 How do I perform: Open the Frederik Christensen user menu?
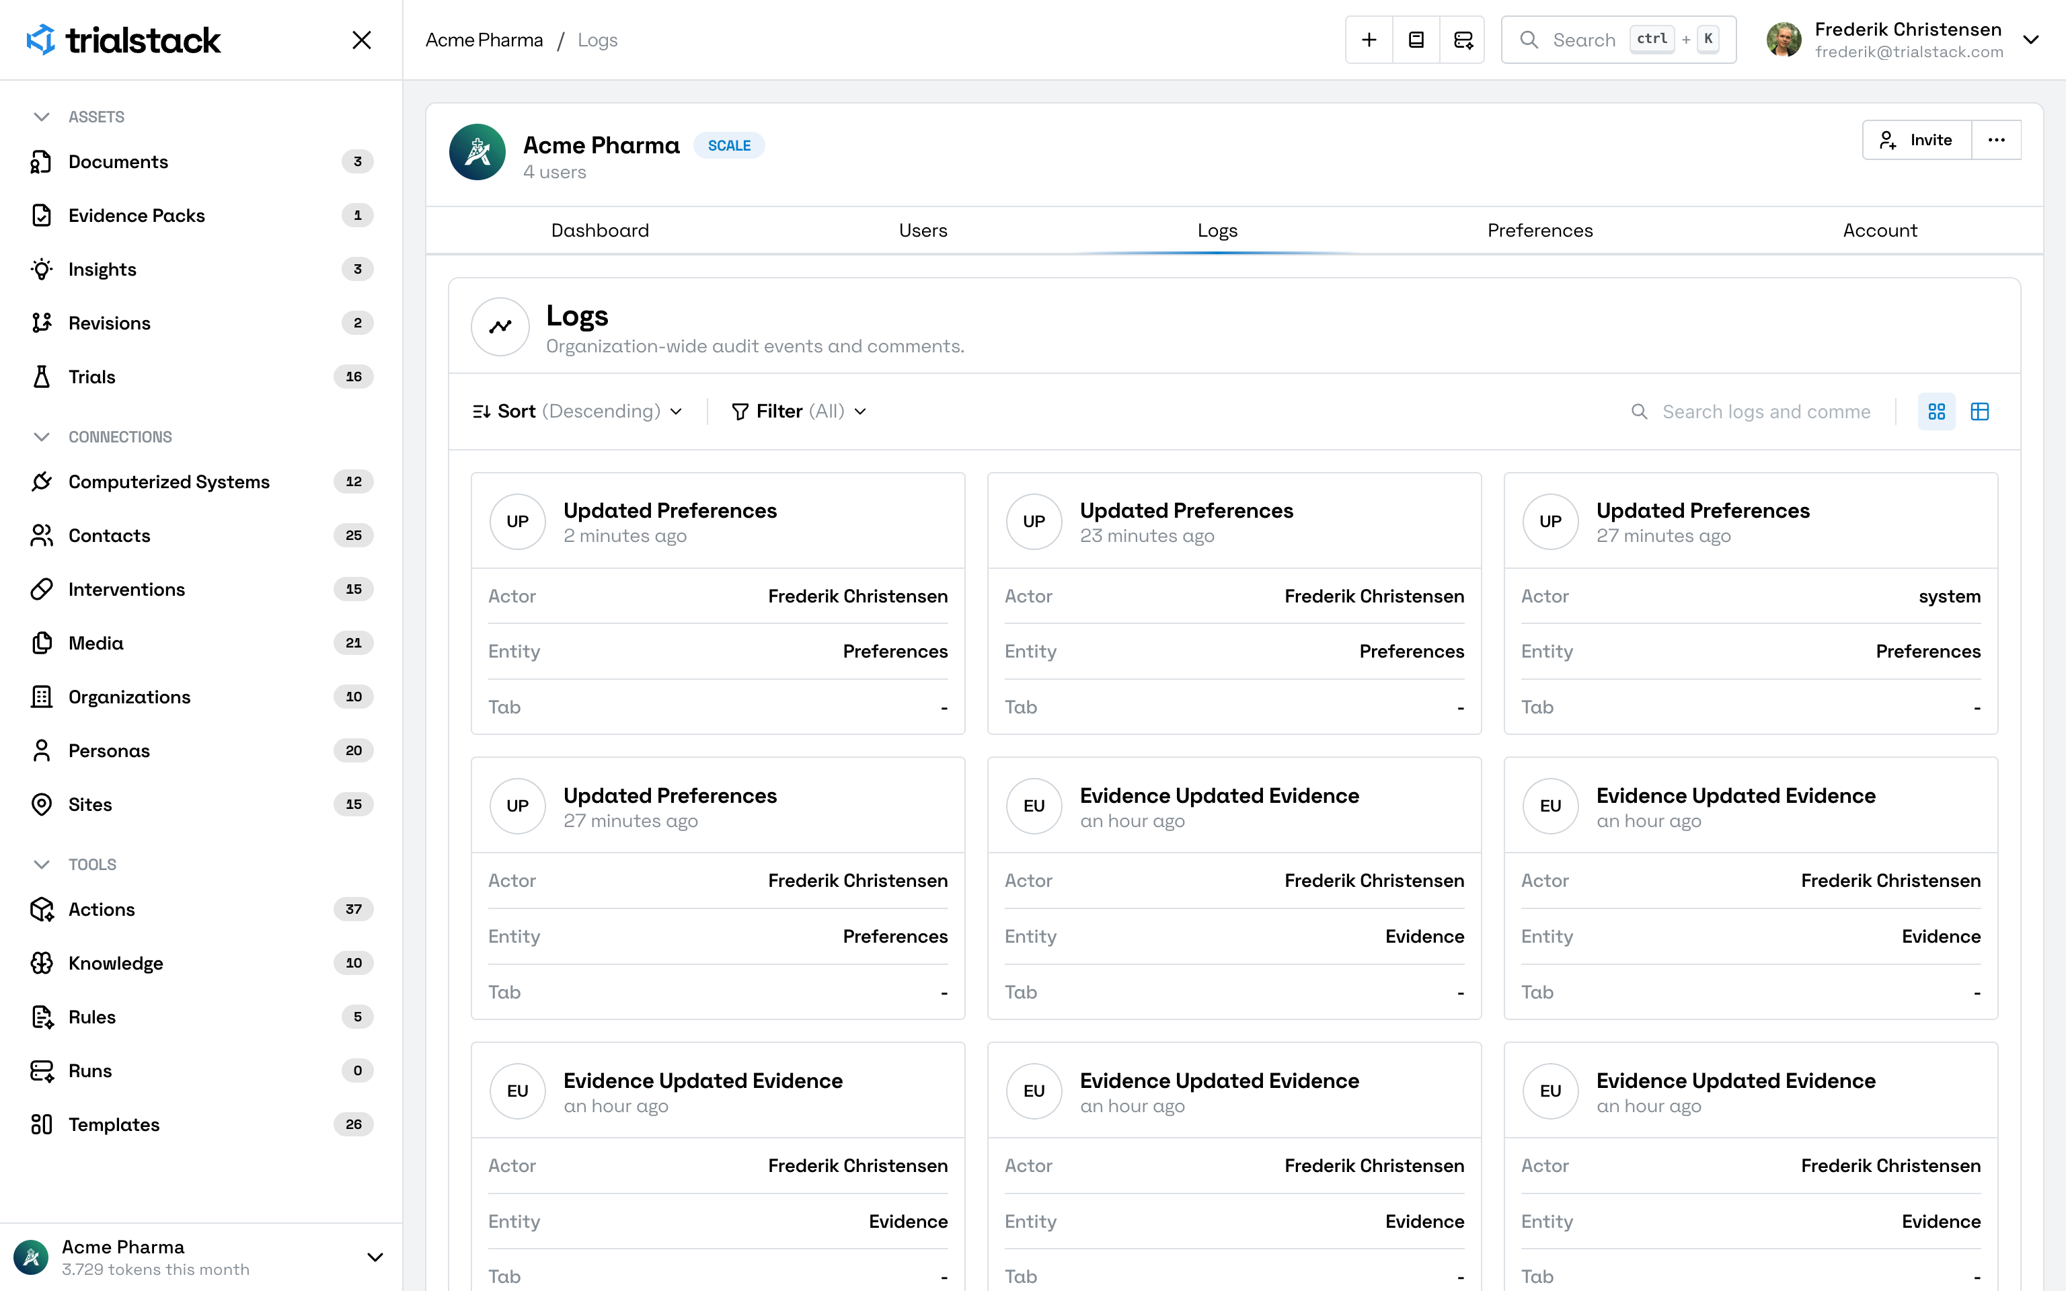pyautogui.click(x=1903, y=40)
